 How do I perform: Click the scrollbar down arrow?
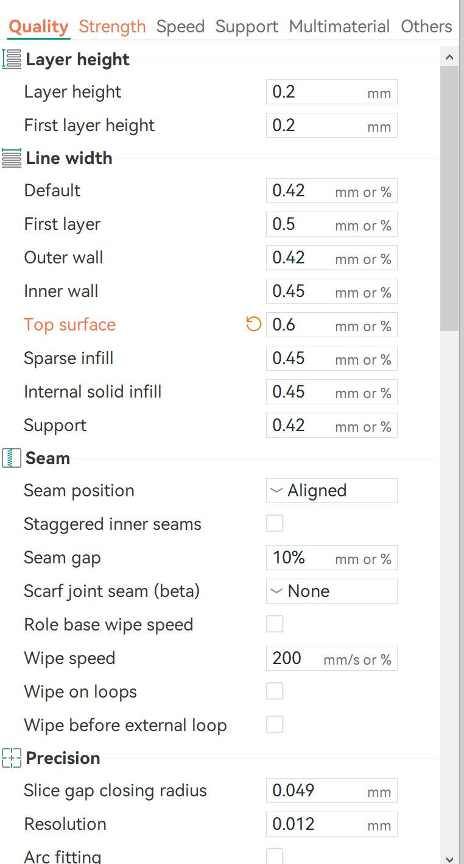tap(449, 859)
